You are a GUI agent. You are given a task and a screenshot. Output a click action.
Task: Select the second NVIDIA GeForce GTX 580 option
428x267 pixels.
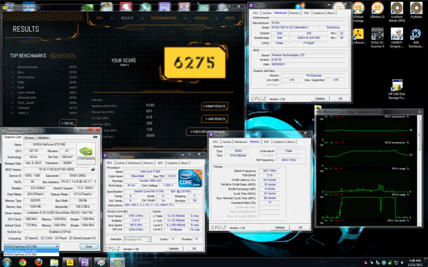31,254
